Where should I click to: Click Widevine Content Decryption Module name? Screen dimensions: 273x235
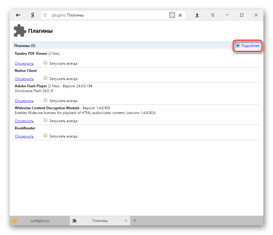(47, 108)
